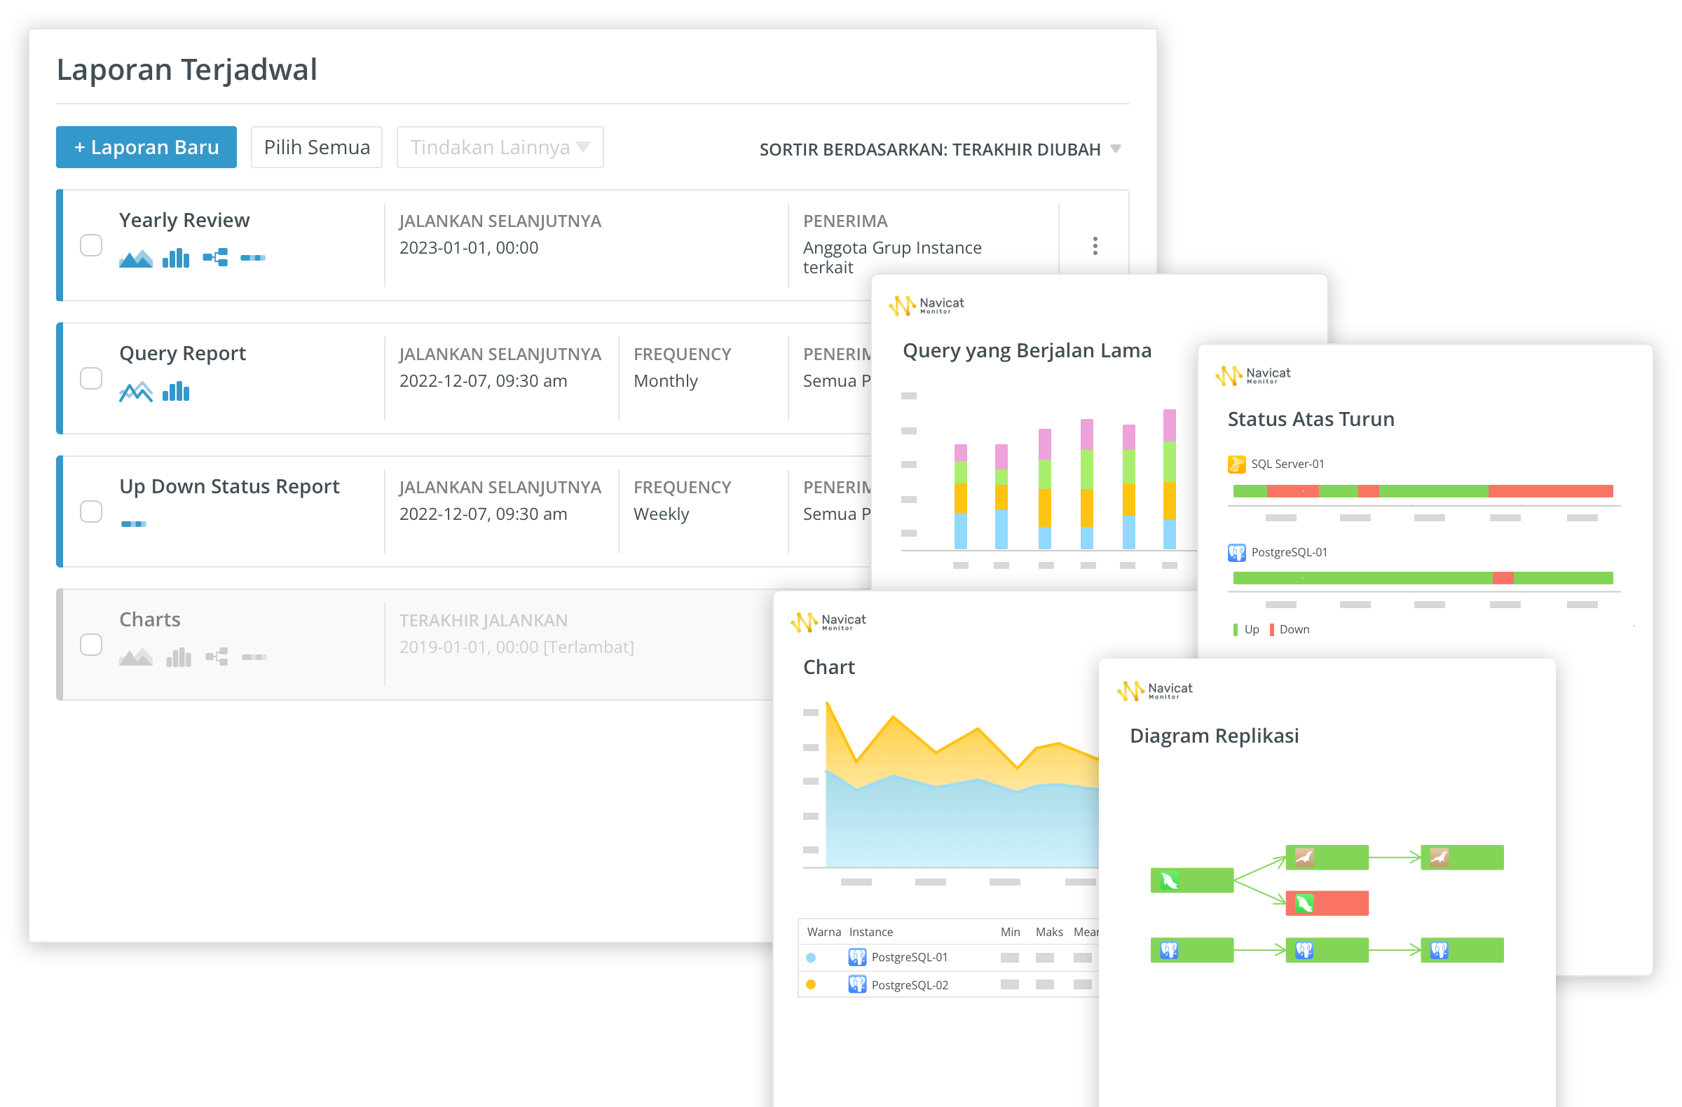1682x1107 pixels.
Task: Tick the Yearly Review checkbox
Action: (91, 246)
